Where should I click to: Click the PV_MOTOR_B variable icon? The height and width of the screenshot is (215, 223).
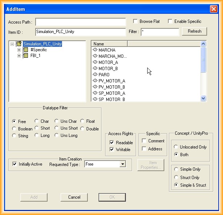coord(95,87)
